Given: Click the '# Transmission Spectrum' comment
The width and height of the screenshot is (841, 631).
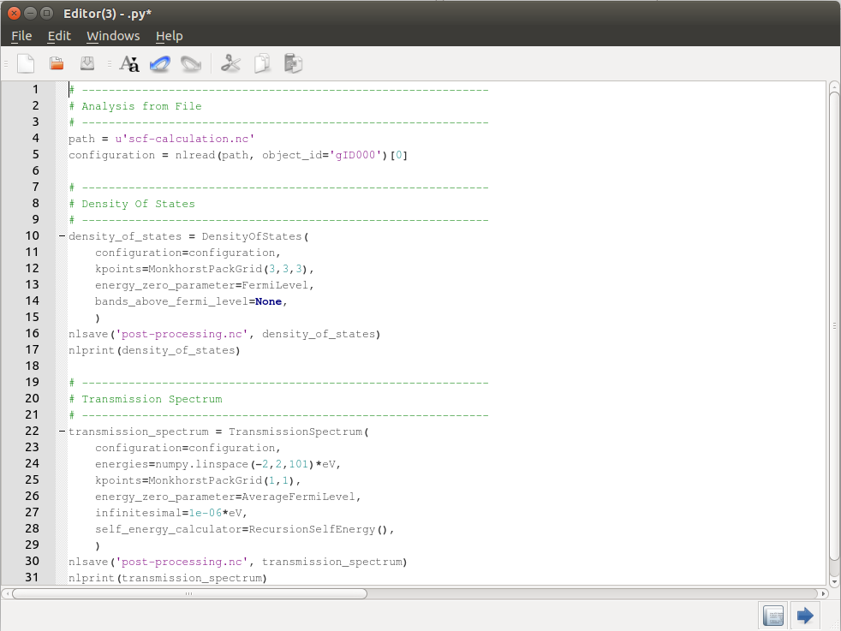Looking at the screenshot, I should [146, 399].
